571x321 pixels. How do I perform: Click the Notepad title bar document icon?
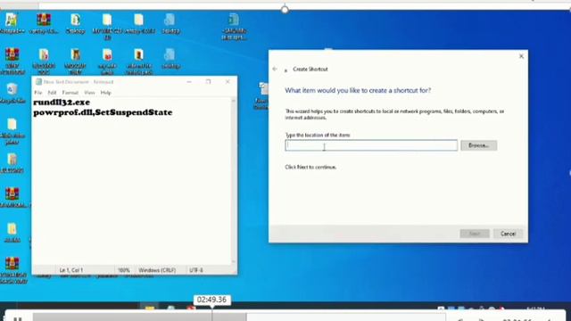pyautogui.click(x=38, y=81)
